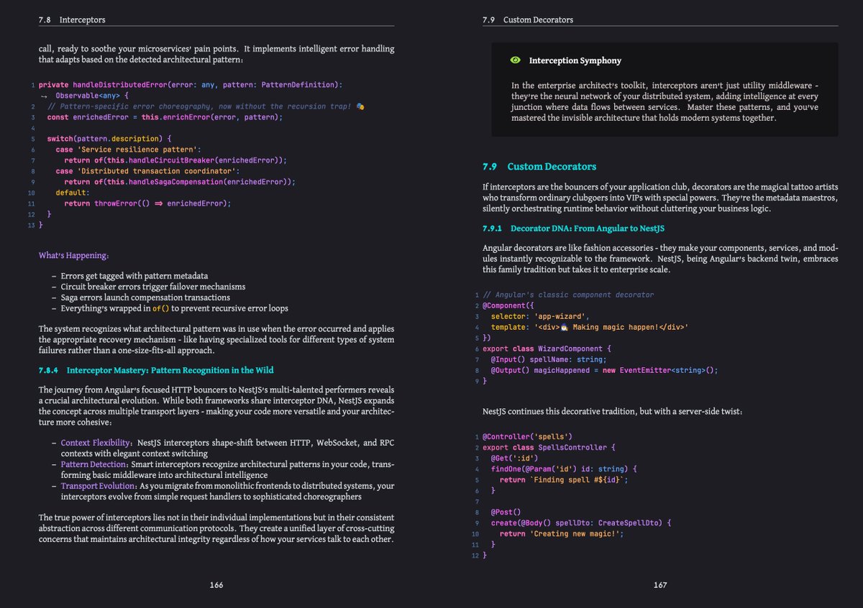Click the wizard emoji in the template string
The image size is (863, 608).
click(x=565, y=327)
